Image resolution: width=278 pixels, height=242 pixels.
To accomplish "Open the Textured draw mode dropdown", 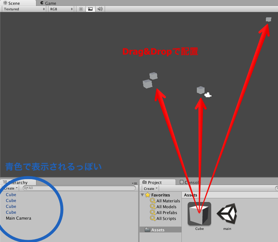I will (x=24, y=9).
